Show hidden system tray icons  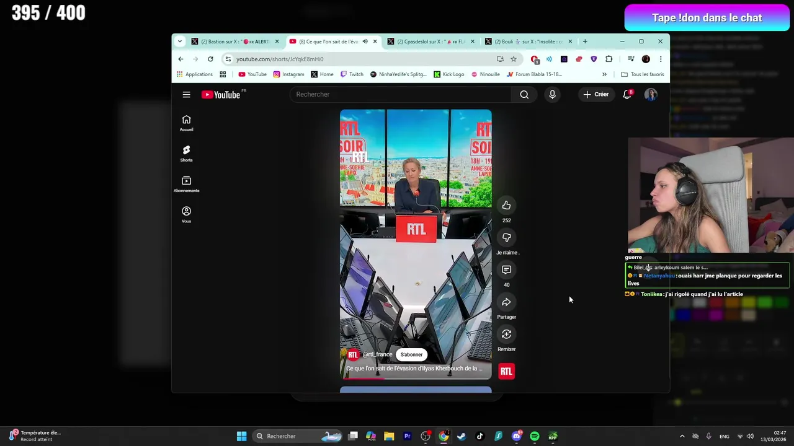pyautogui.click(x=682, y=436)
